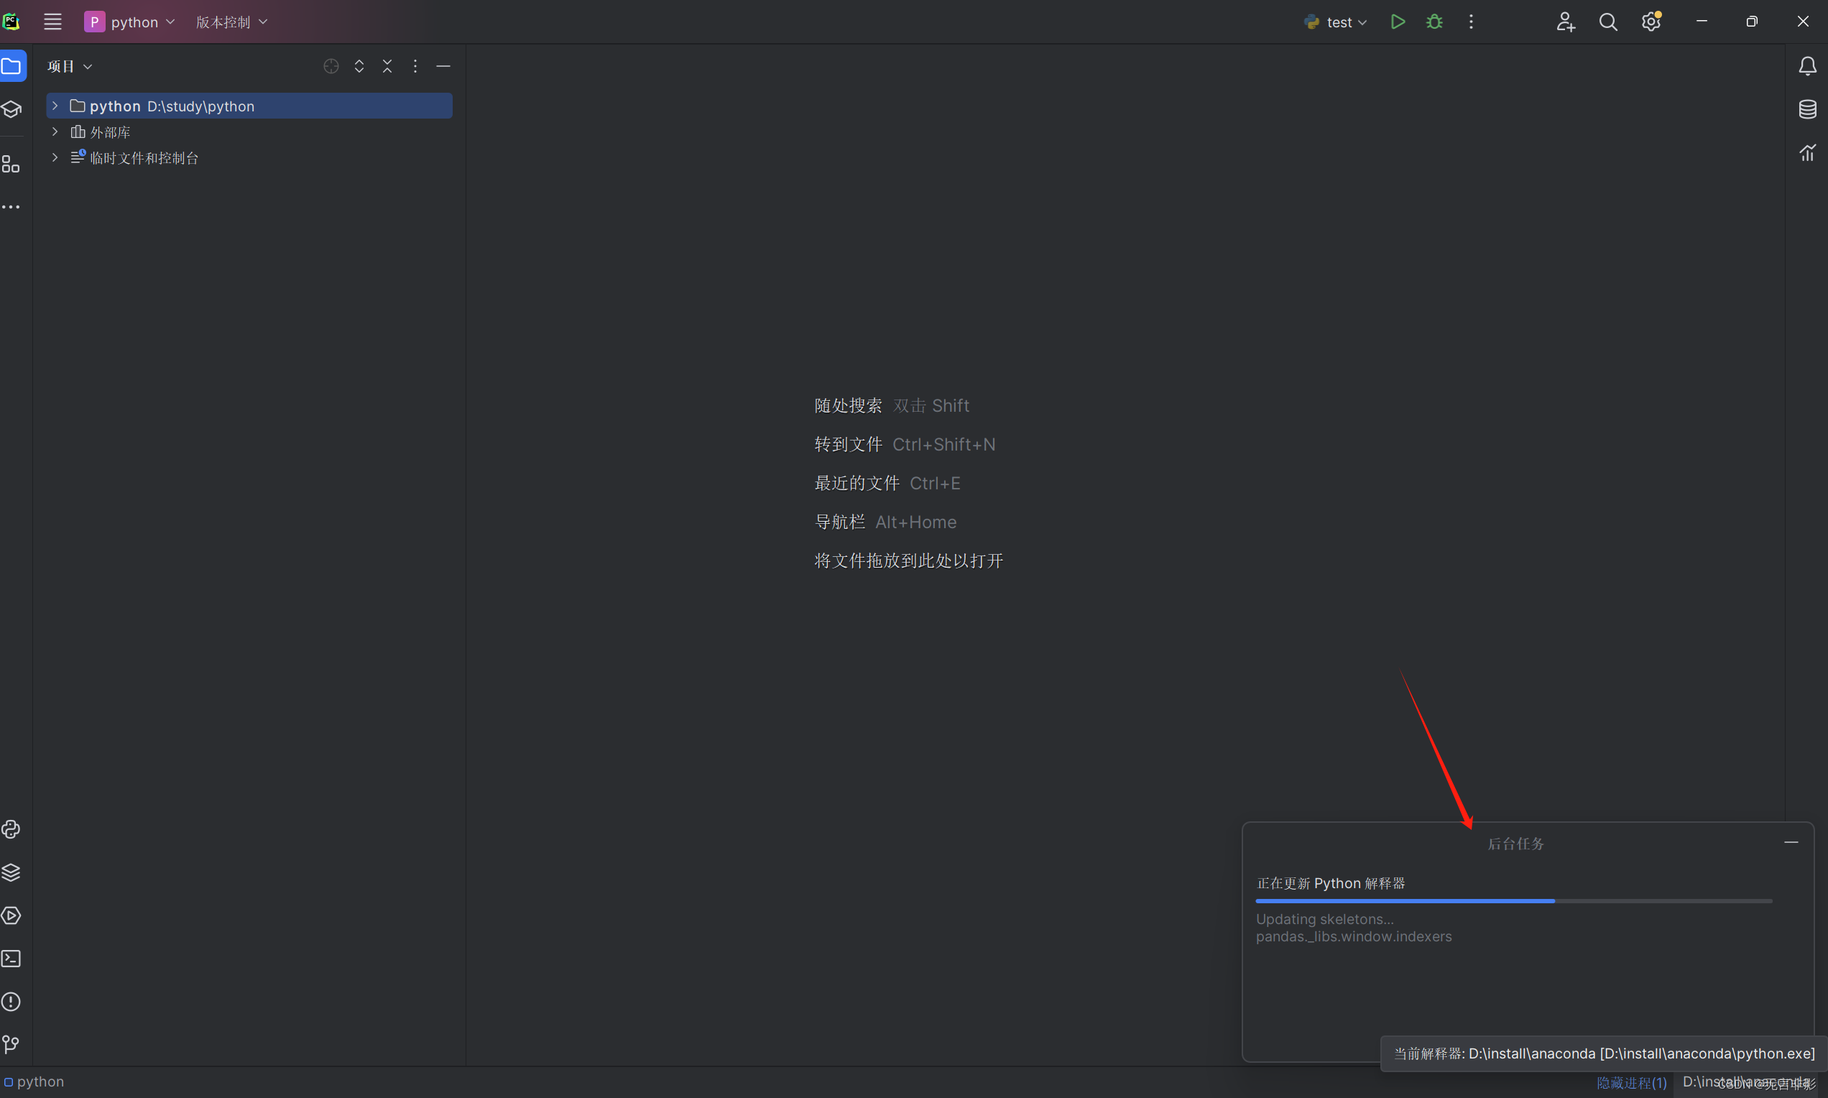The image size is (1828, 1098).
Task: Open more run actions menu
Action: (x=1472, y=22)
